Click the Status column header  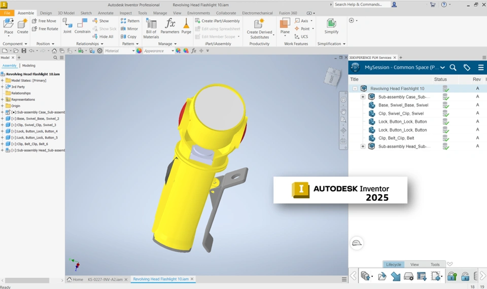(440, 79)
